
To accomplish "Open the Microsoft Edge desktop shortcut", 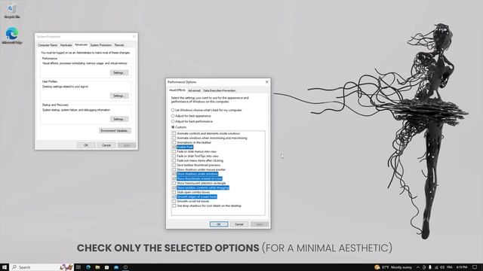I will pos(12,35).
